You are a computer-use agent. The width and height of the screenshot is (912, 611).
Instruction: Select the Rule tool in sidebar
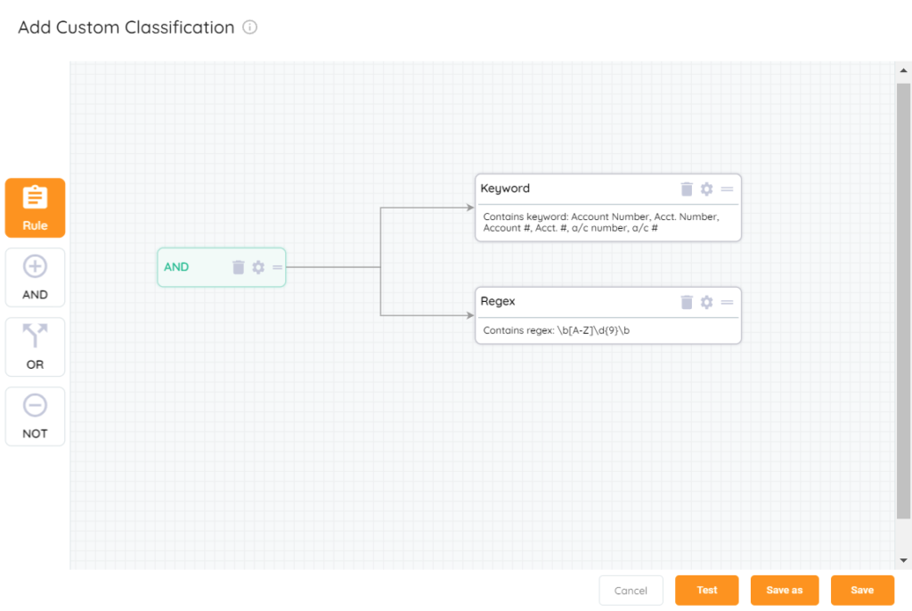[x=35, y=208]
